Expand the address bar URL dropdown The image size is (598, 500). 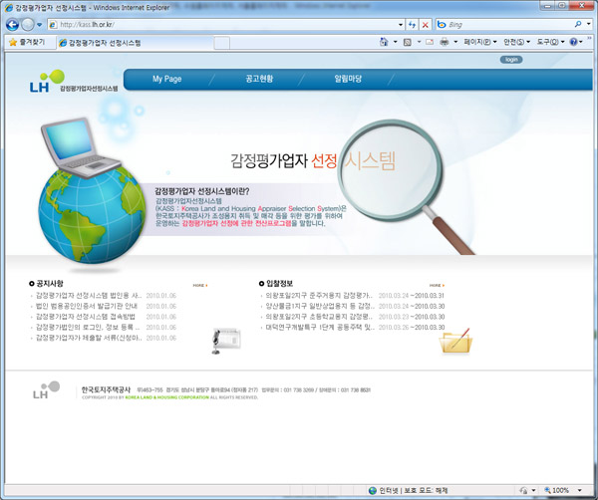pyautogui.click(x=401, y=25)
